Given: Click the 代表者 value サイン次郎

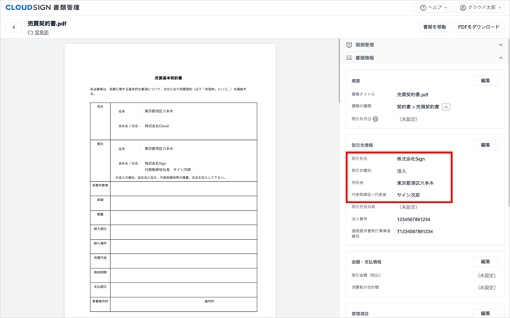Looking at the screenshot, I should 409,195.
